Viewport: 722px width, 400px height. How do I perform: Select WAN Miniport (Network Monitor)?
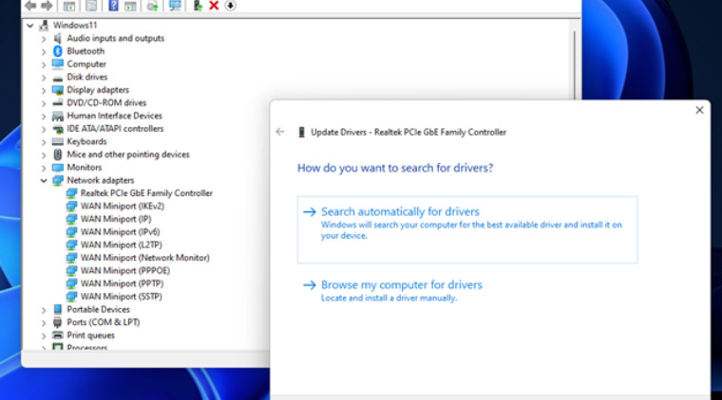(x=144, y=258)
